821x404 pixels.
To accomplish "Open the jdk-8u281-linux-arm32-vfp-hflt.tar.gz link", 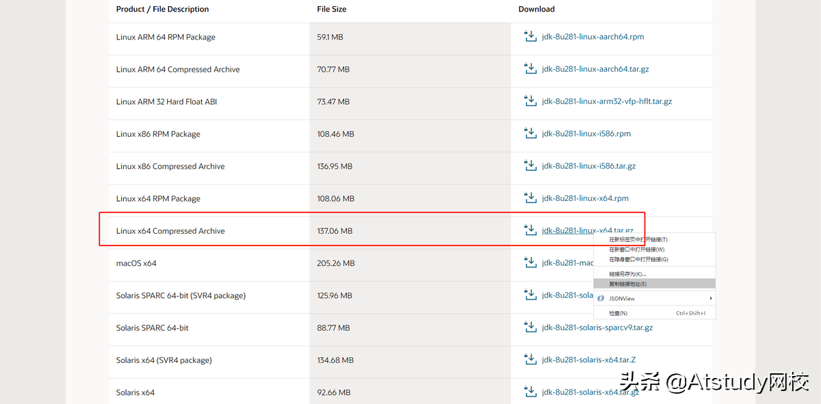I will (x=607, y=101).
